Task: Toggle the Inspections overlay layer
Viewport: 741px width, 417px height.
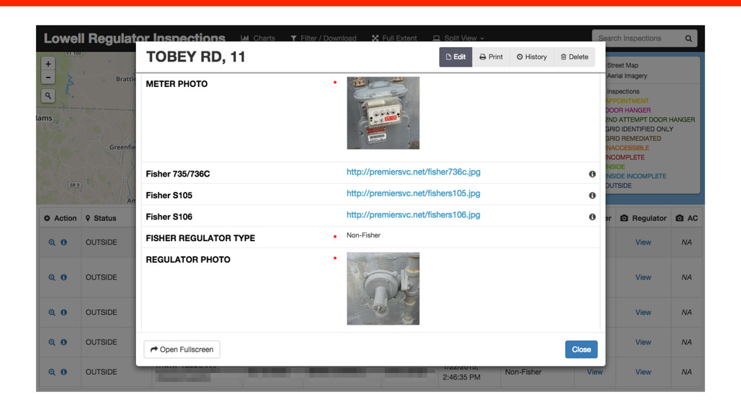Action: [x=623, y=91]
